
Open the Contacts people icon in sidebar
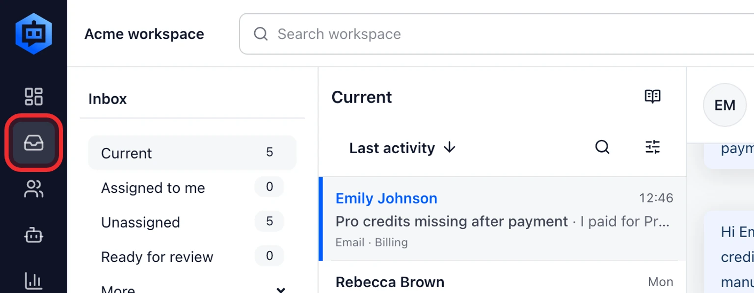33,189
